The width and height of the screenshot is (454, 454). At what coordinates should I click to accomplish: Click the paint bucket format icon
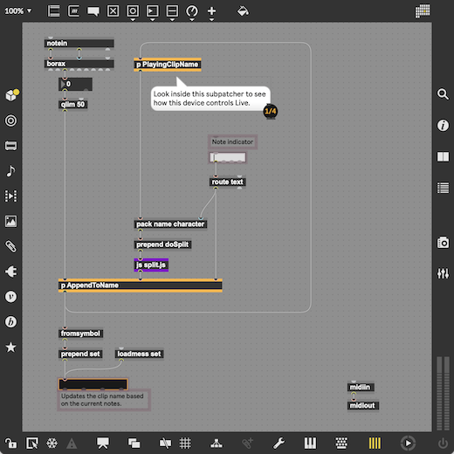[243, 11]
